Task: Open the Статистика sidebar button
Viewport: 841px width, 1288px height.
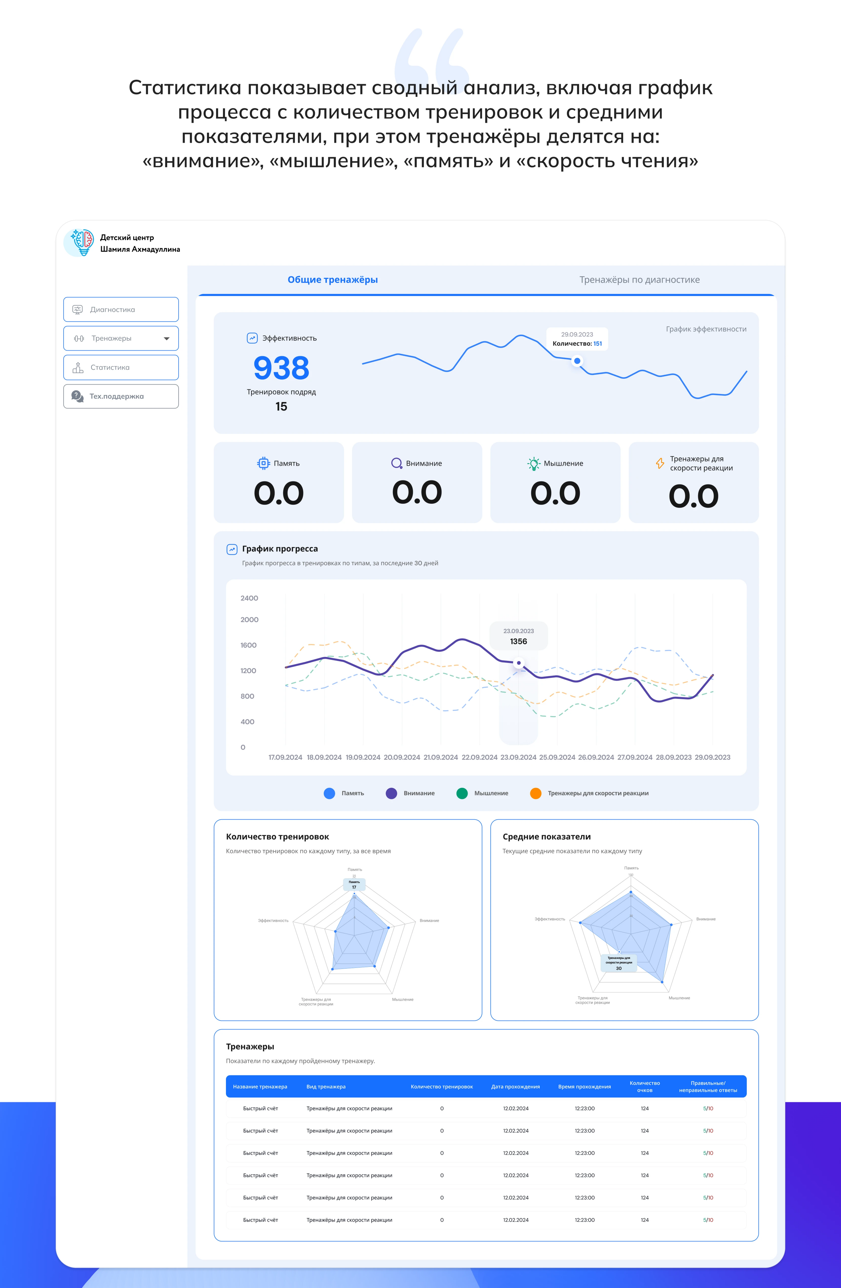Action: coord(121,367)
